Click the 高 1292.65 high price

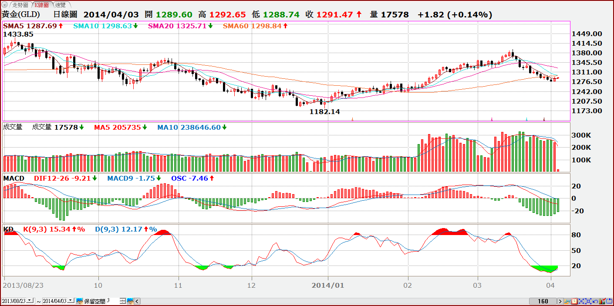click(x=222, y=14)
